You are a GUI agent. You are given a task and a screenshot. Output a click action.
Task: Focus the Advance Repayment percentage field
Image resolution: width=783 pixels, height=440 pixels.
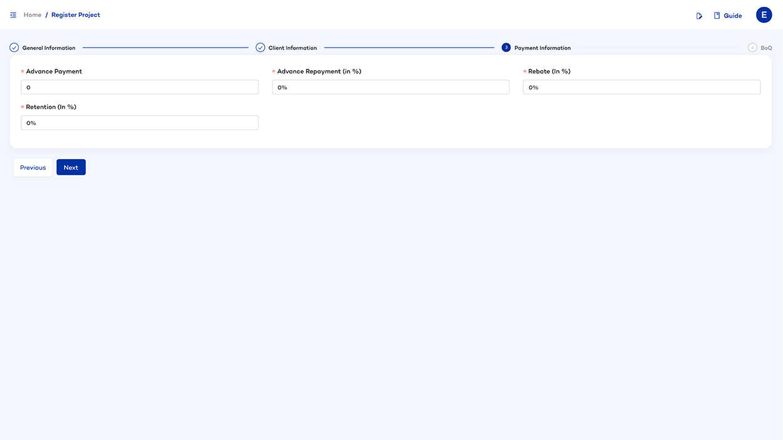(391, 88)
